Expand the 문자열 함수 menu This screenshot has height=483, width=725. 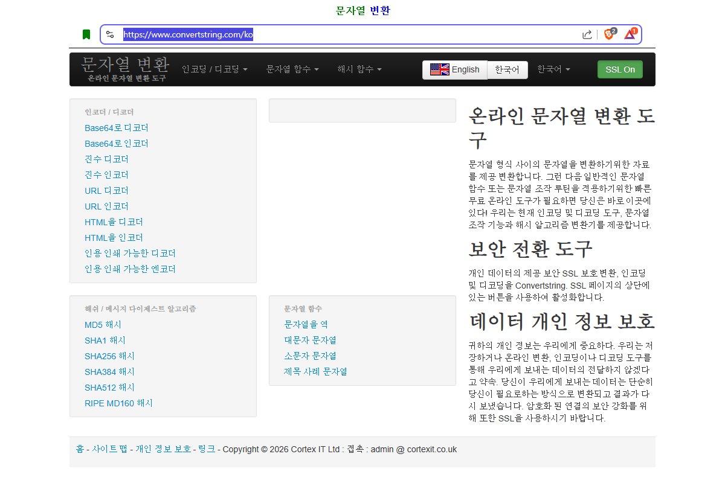292,69
